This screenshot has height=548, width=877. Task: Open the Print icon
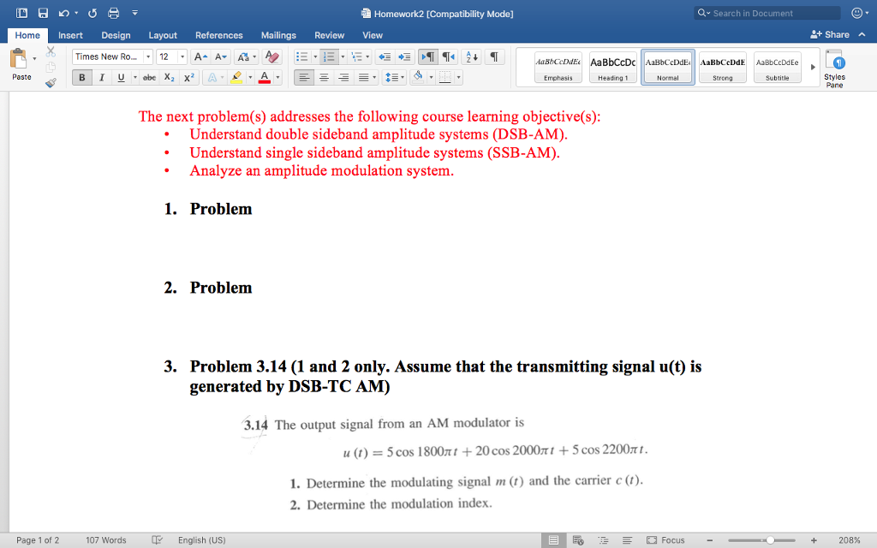click(x=114, y=13)
